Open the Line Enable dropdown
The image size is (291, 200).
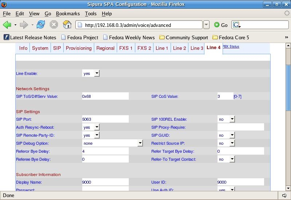(x=91, y=73)
